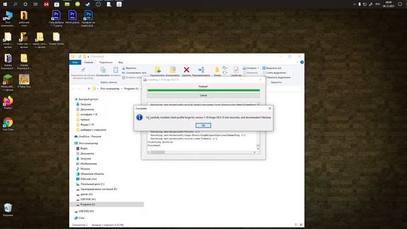Select the превью folder in the sidebar
407x229 pixels.
[85, 120]
